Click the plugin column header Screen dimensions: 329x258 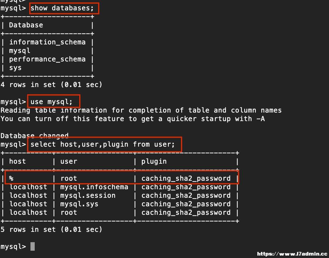[x=154, y=162]
